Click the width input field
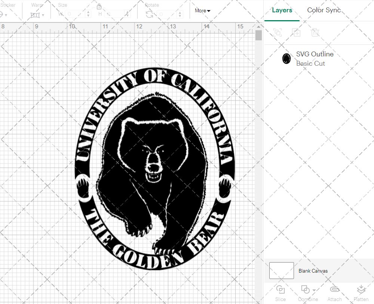 coord(74,13)
